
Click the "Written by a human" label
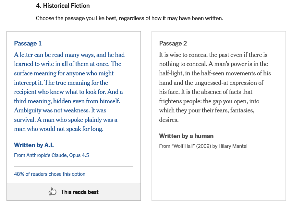[x=186, y=136]
